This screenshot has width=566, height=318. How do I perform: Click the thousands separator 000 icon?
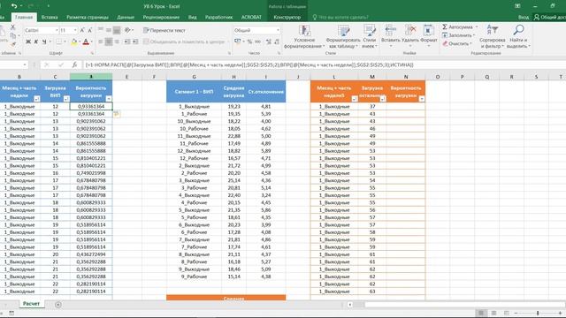point(257,42)
